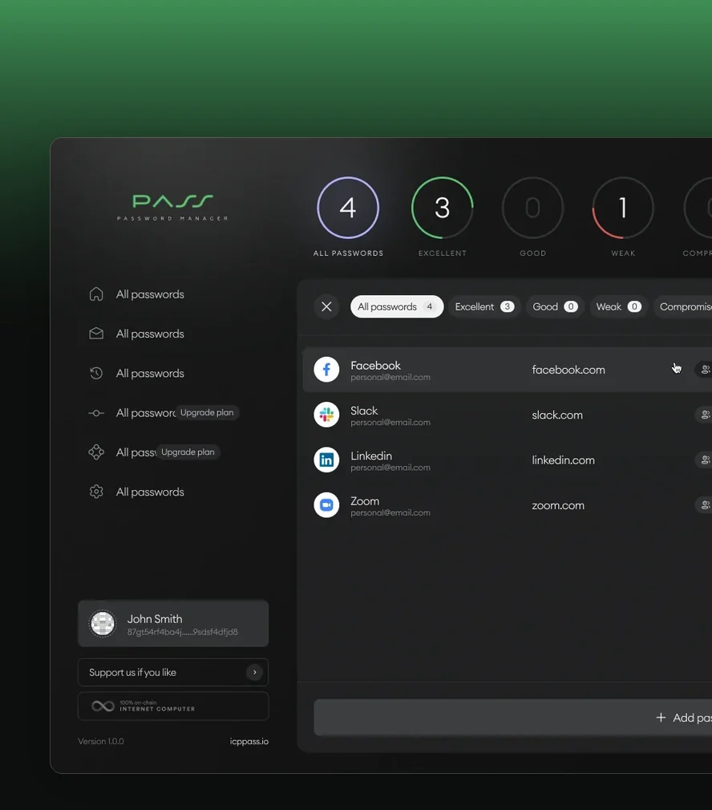Viewport: 712px width, 810px height.
Task: Select the Weak filter tab
Action: [x=618, y=307]
